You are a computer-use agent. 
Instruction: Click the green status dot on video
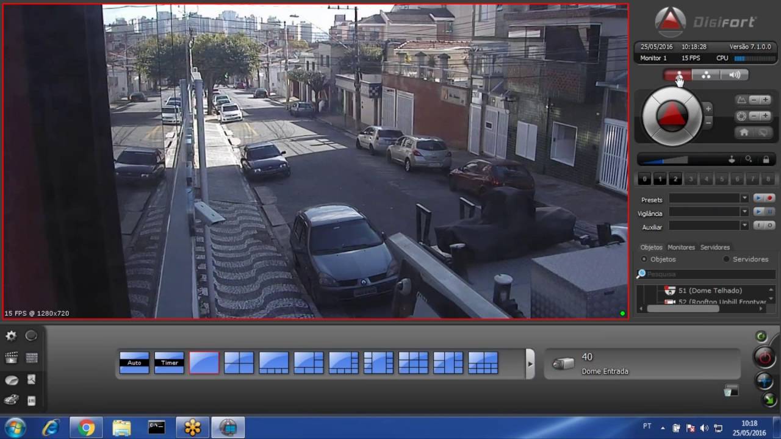click(x=622, y=313)
